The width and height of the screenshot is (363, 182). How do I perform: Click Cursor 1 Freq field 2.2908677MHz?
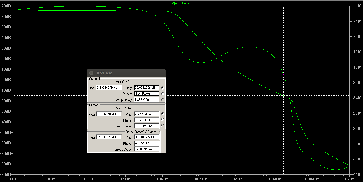point(109,88)
